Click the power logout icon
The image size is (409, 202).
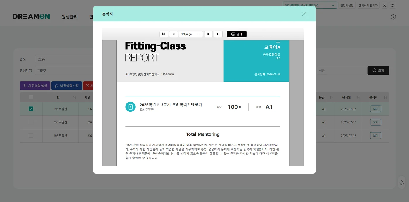click(x=393, y=5)
